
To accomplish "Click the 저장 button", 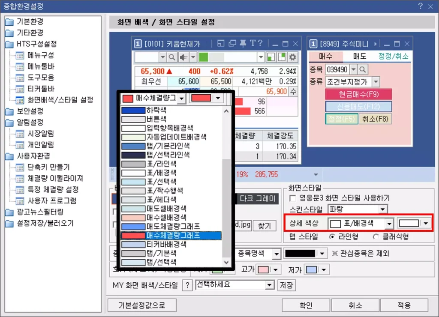I will pos(286,285).
